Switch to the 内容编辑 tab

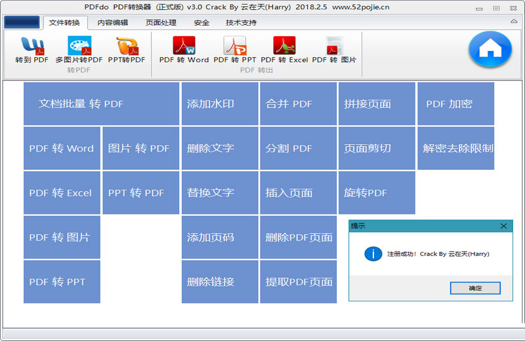click(x=112, y=22)
